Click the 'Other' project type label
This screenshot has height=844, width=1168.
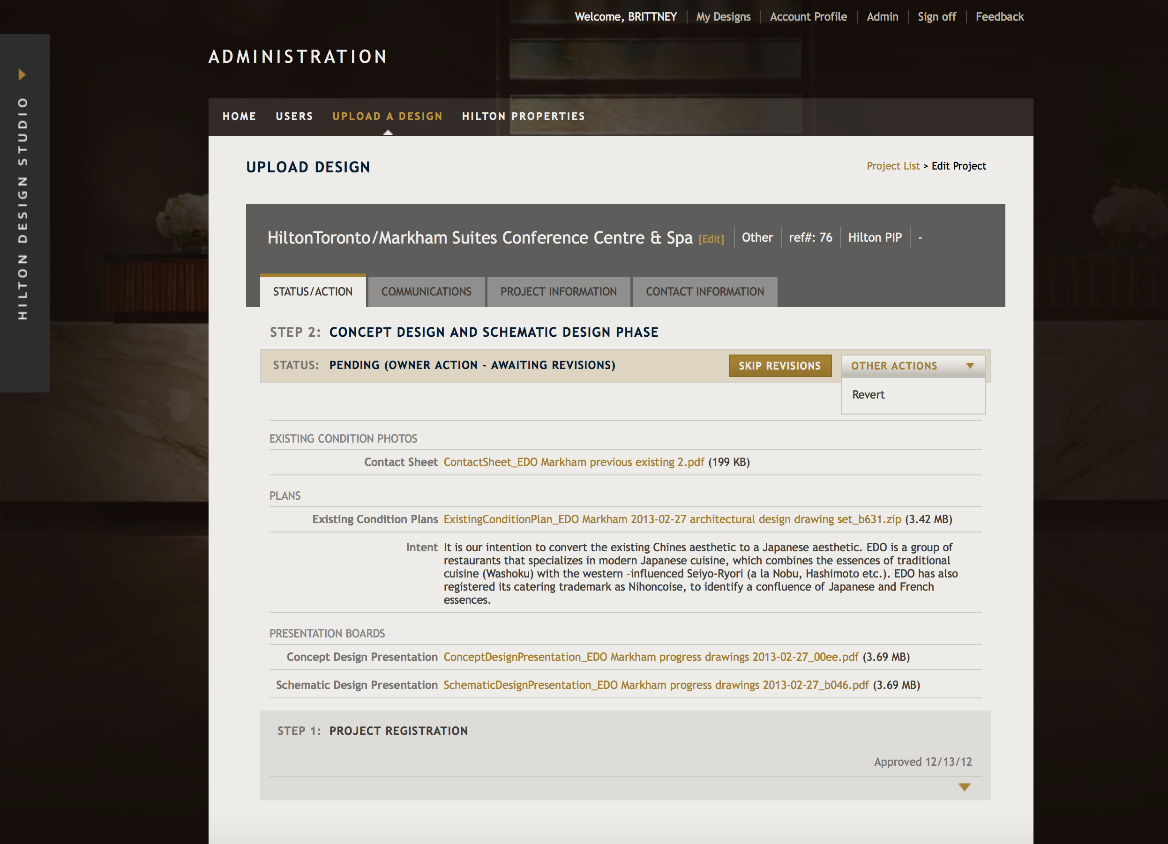757,238
